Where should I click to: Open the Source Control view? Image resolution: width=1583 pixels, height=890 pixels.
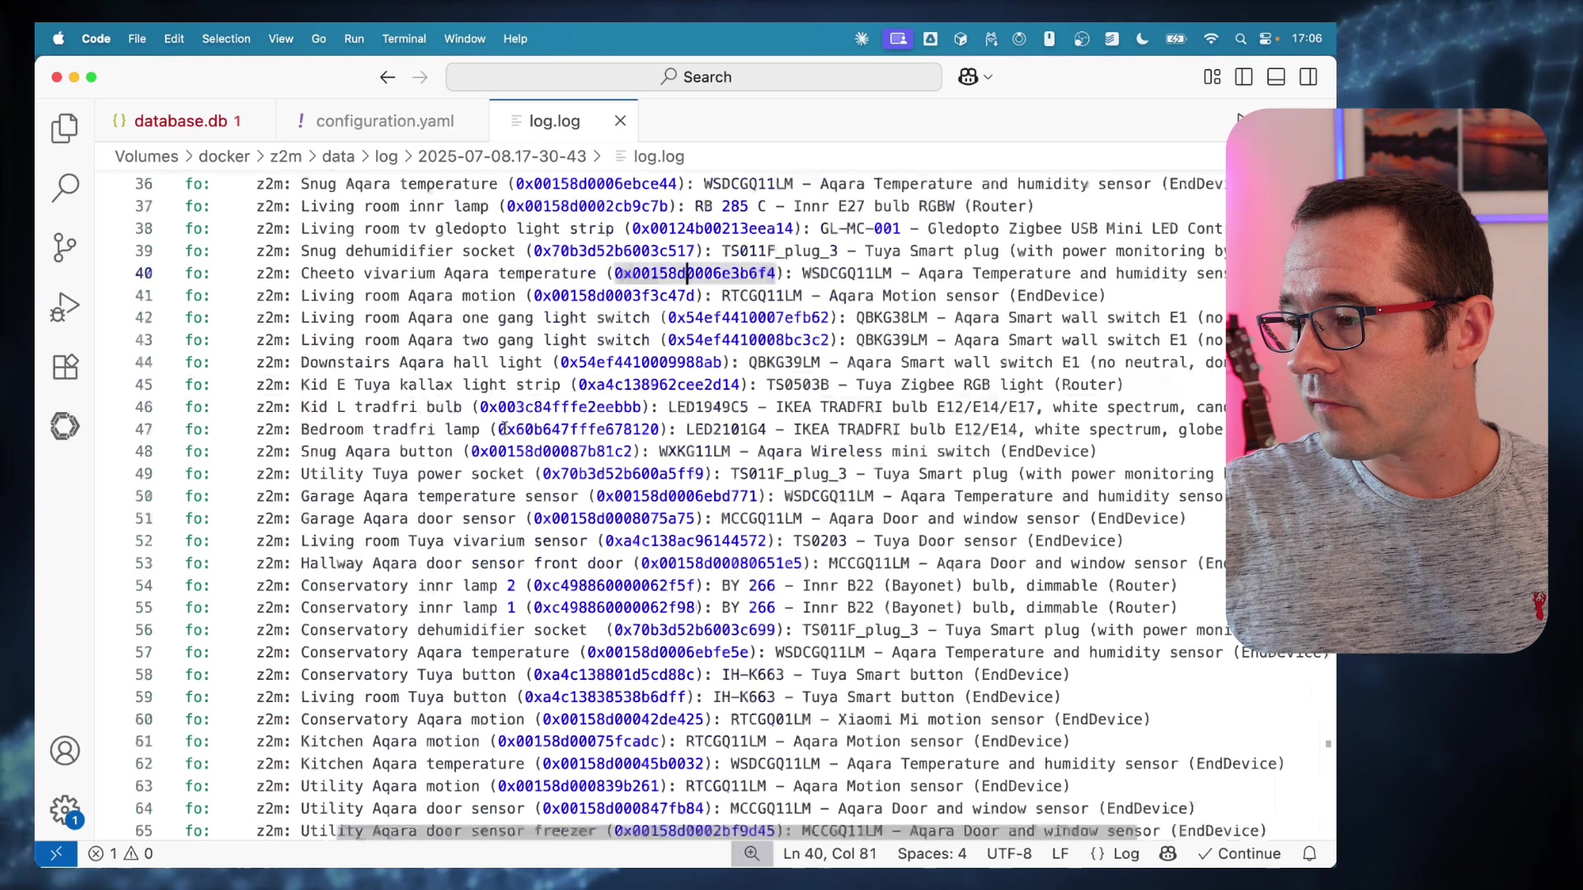tap(64, 247)
